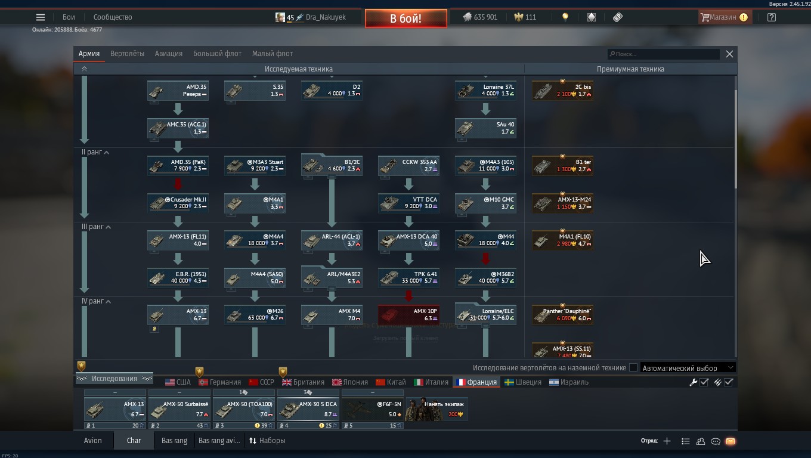Click the silver lions currency icon
The width and height of the screenshot is (811, 458).
pos(467,17)
